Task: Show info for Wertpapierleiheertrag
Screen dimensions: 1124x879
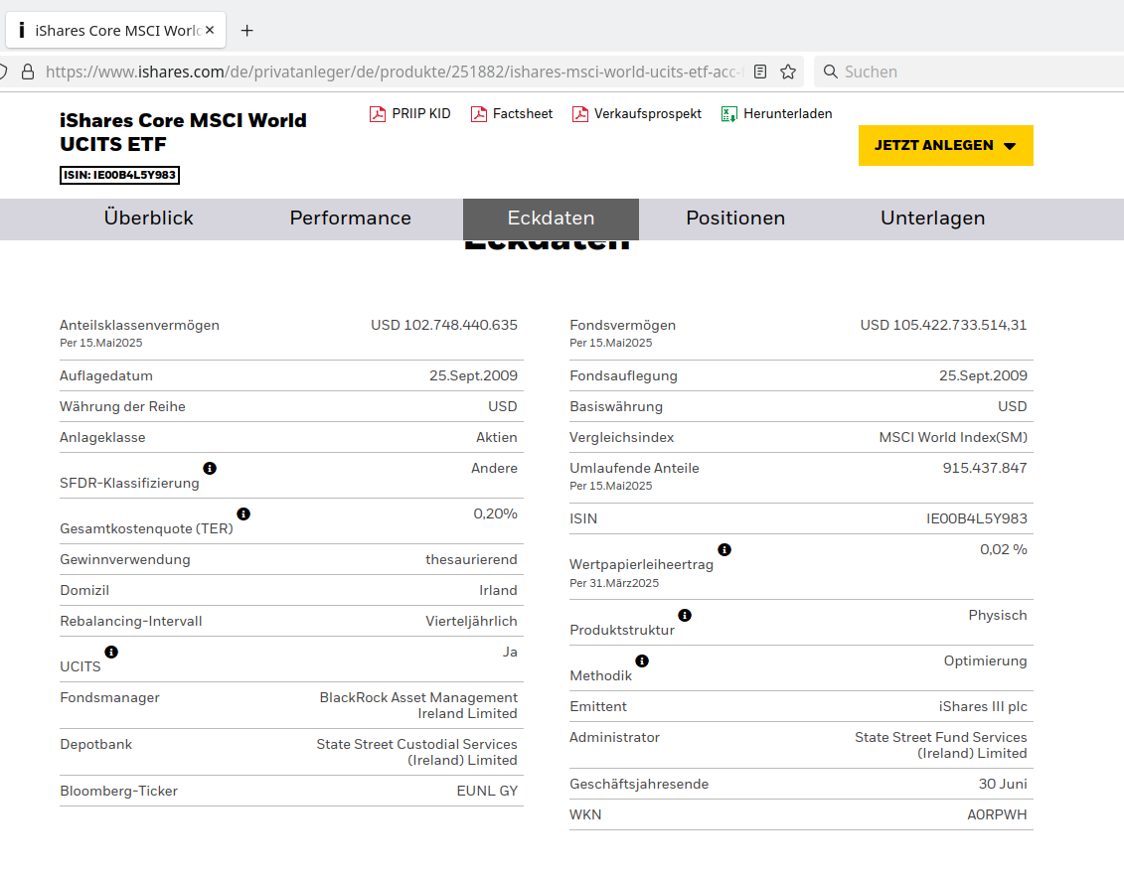Action: tap(724, 549)
